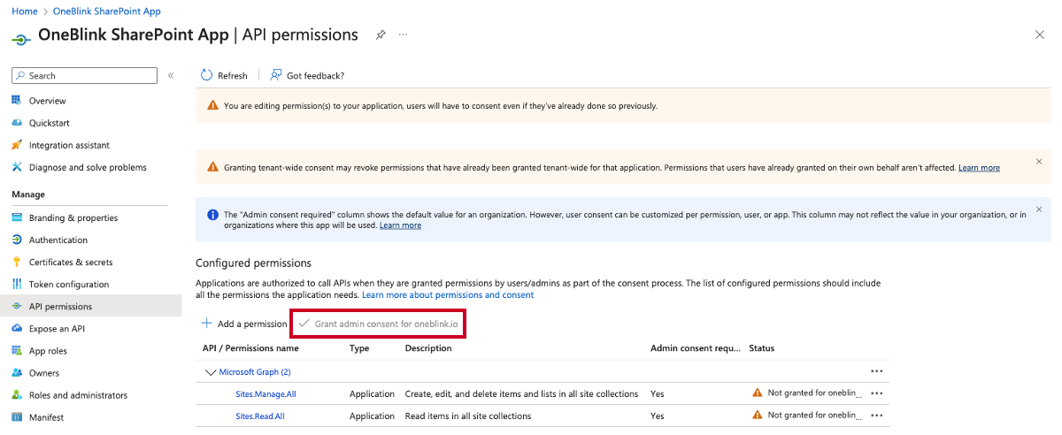
Task: Click the 'Read items in all site collections' description
Action: (468, 416)
